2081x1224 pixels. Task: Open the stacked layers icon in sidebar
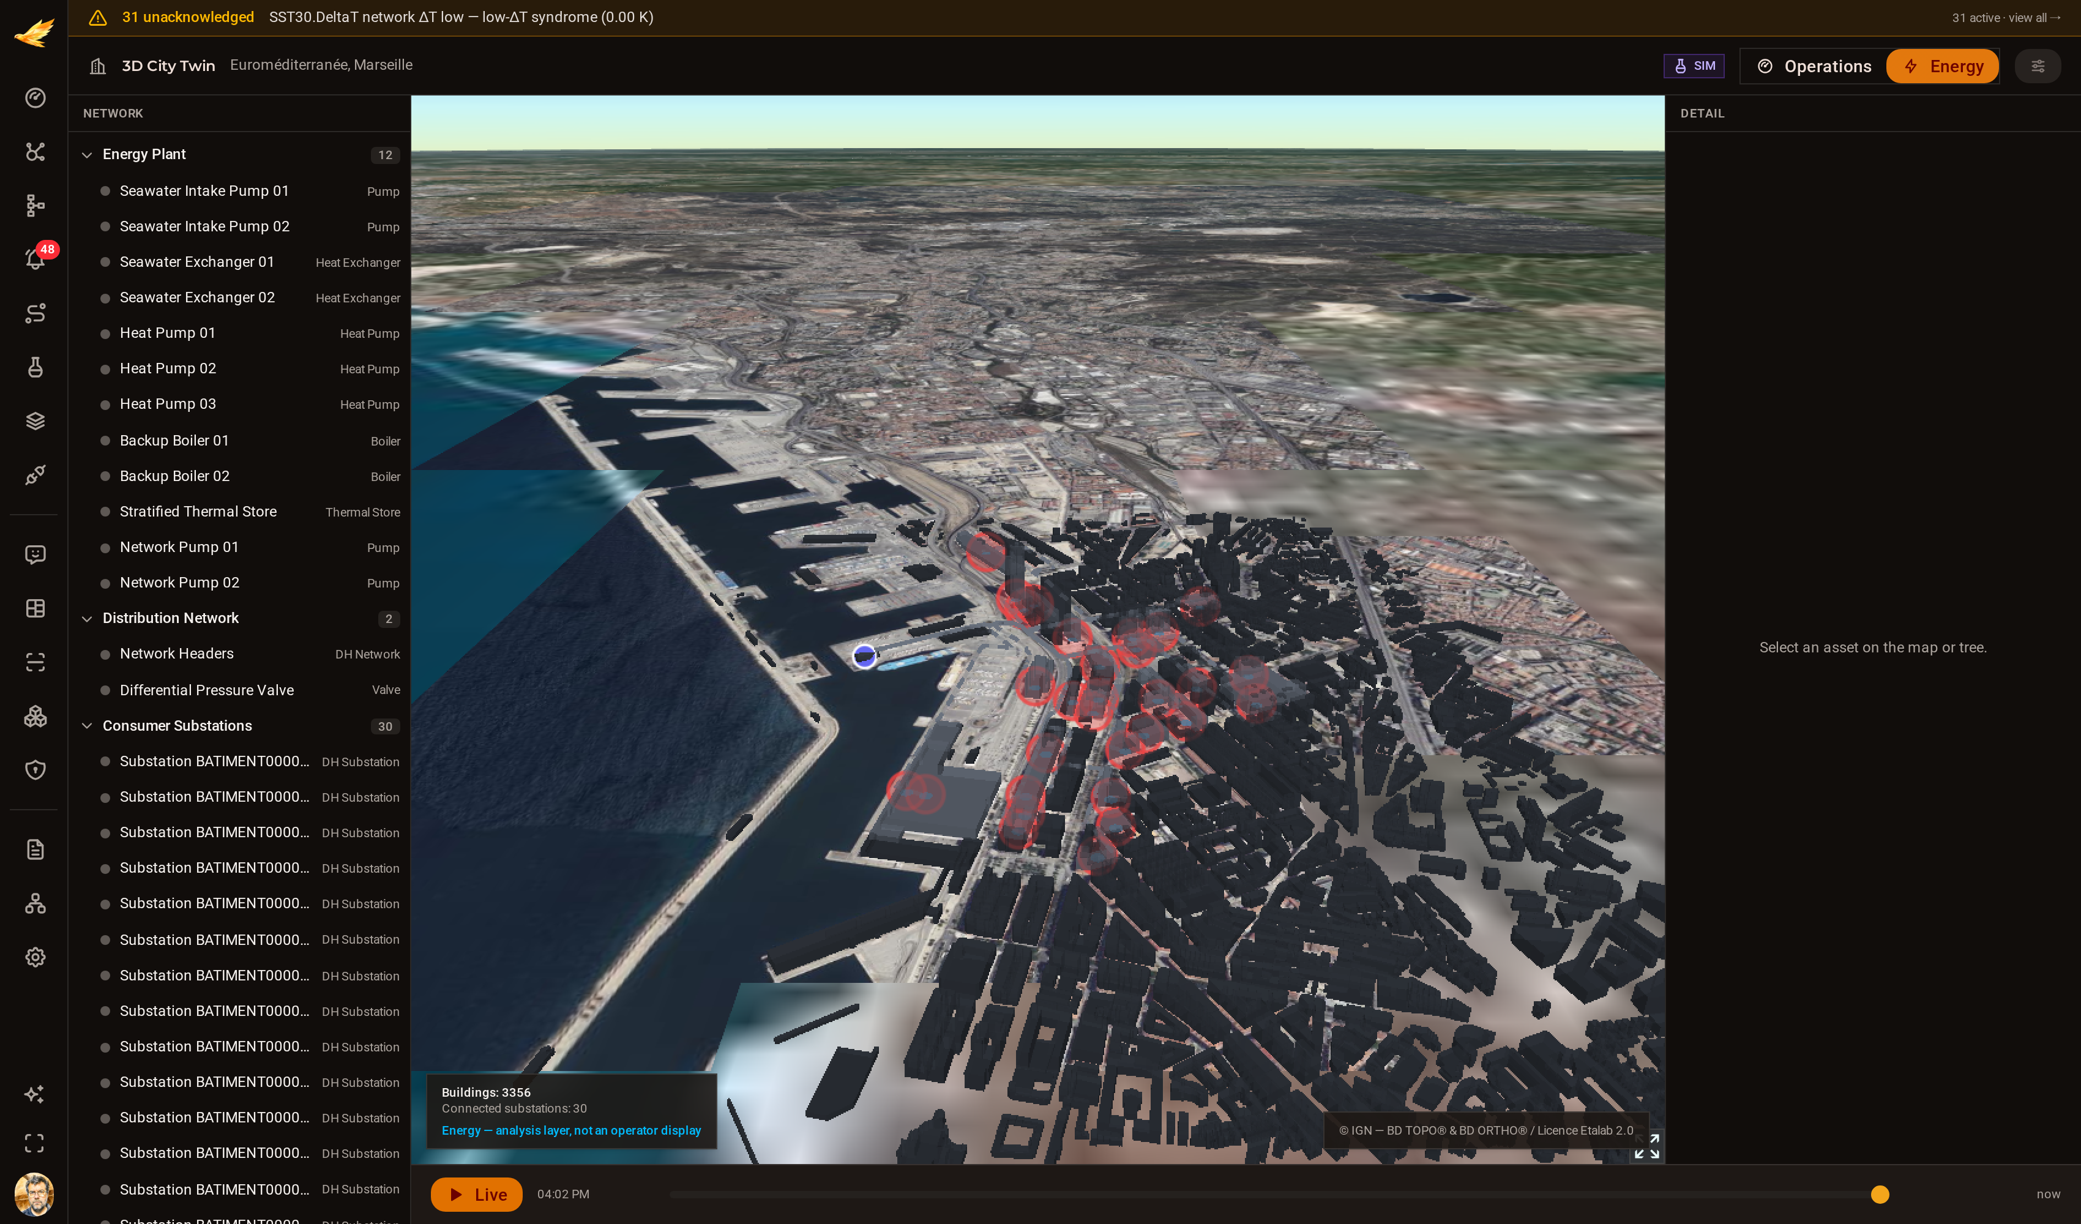[35, 420]
